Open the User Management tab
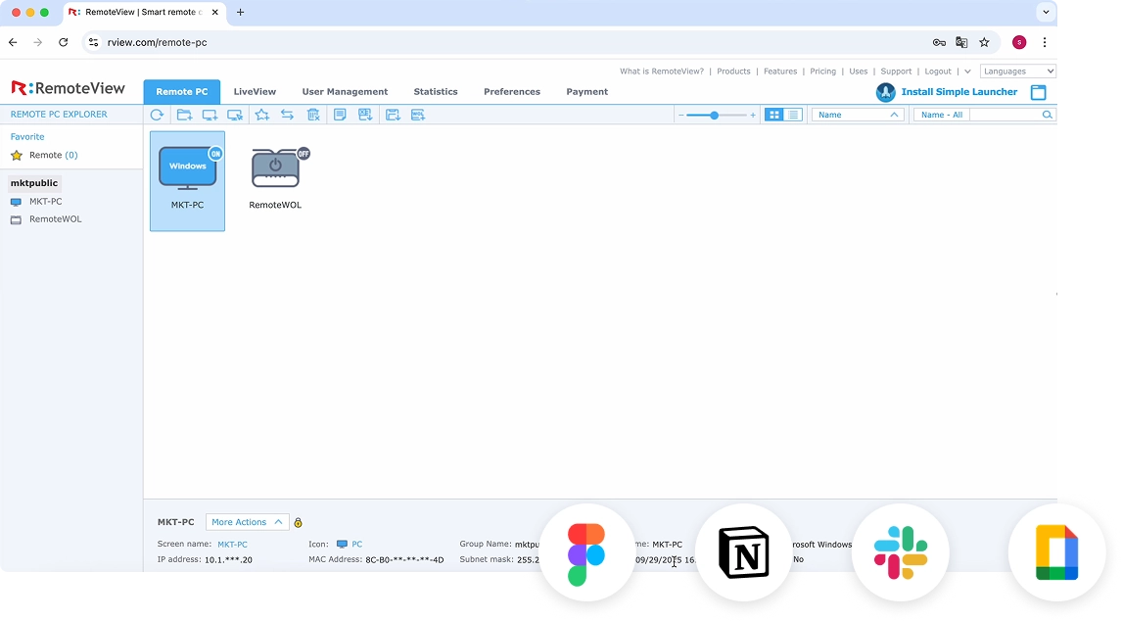1122x621 pixels. pyautogui.click(x=345, y=92)
